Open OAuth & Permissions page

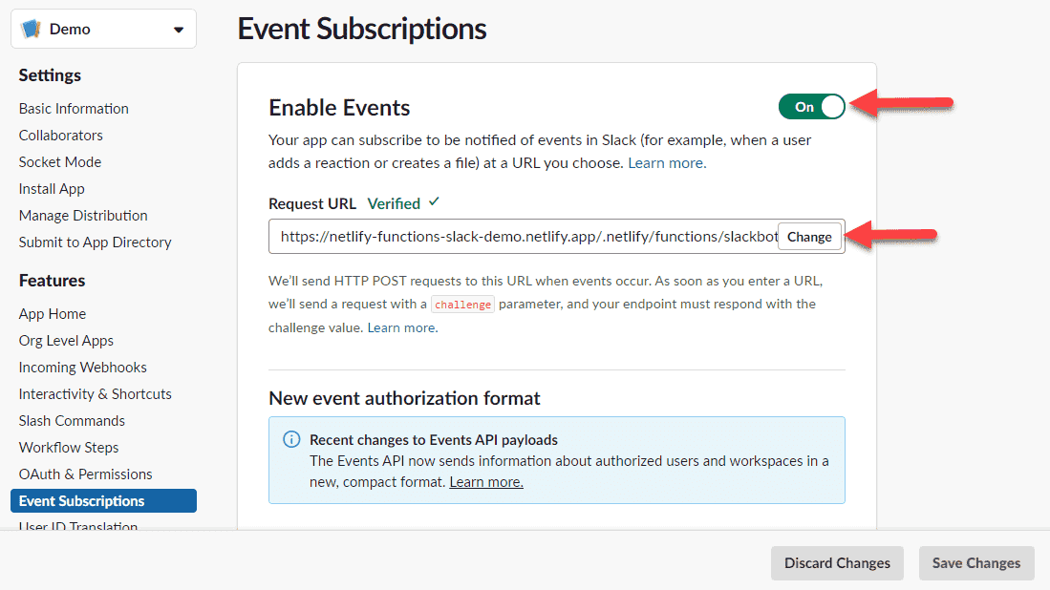[86, 474]
